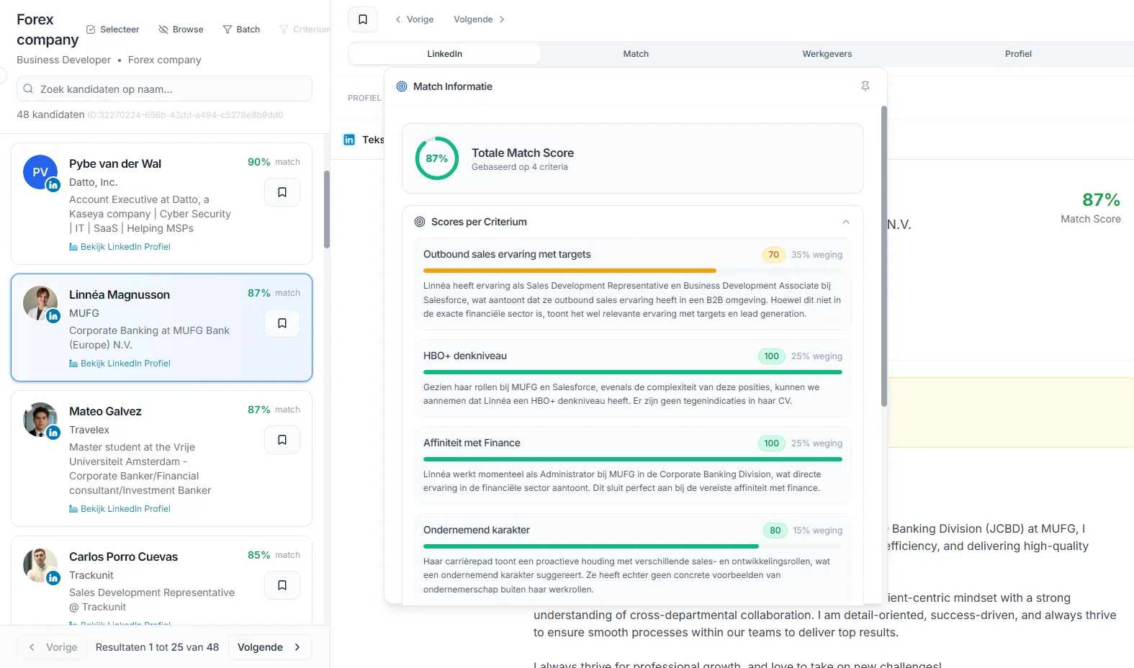The image size is (1134, 668).
Task: Bookmark candidate Carlos Porro Cuevas
Action: coord(282,585)
